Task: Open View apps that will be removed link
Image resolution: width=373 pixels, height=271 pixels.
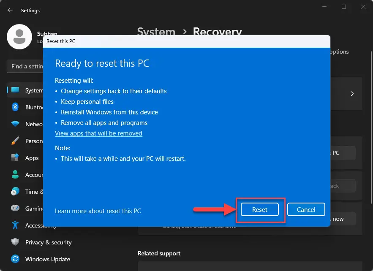Action: (x=98, y=133)
